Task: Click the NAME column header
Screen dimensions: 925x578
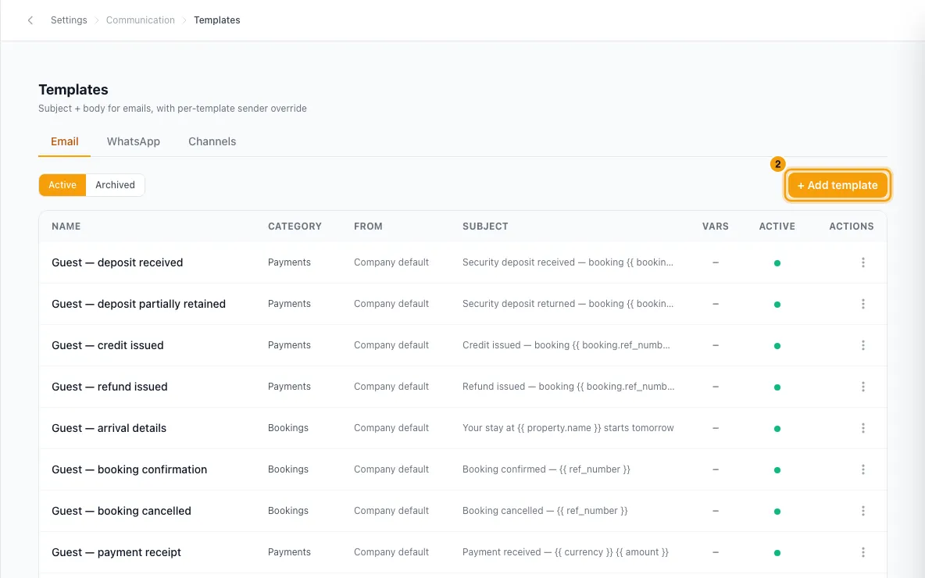Action: coord(66,227)
